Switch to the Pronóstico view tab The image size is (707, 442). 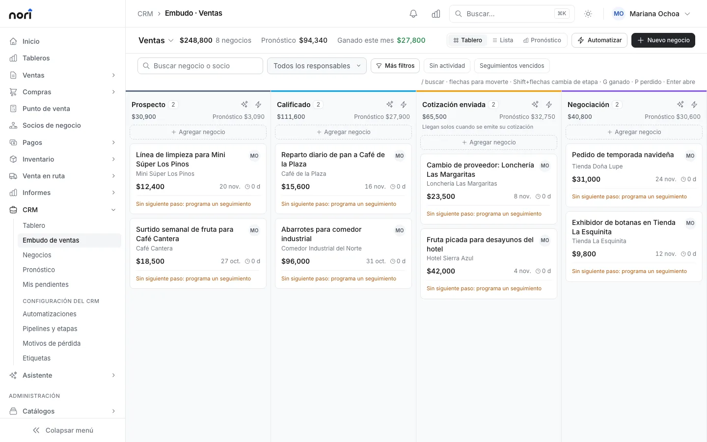(542, 40)
